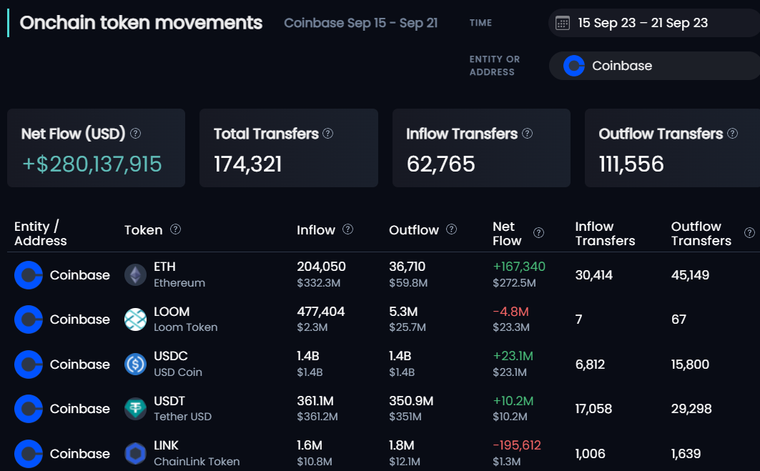Click the 45,149 ETH outflow transfers cell
This screenshot has height=471, width=760.
click(x=690, y=275)
